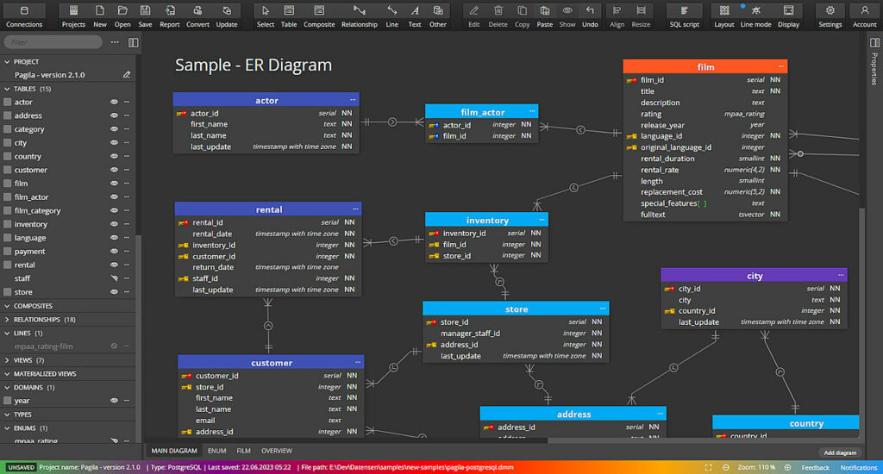This screenshot has height=474, width=883.
Task: Show the hidden staff table
Action: (115, 278)
